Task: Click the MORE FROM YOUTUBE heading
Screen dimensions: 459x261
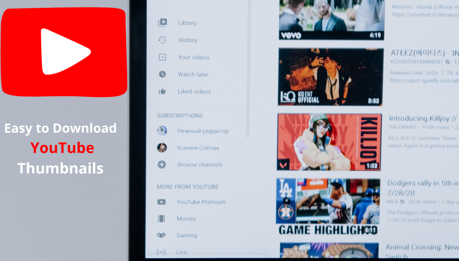Action: [188, 187]
